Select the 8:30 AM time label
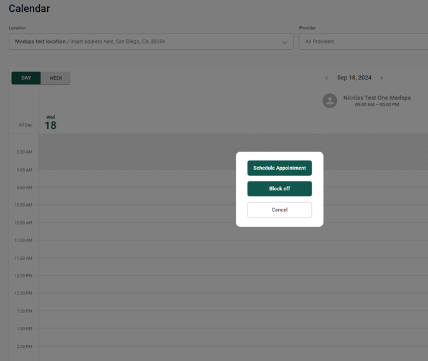Screen dimensions: 428x361 click(24, 152)
